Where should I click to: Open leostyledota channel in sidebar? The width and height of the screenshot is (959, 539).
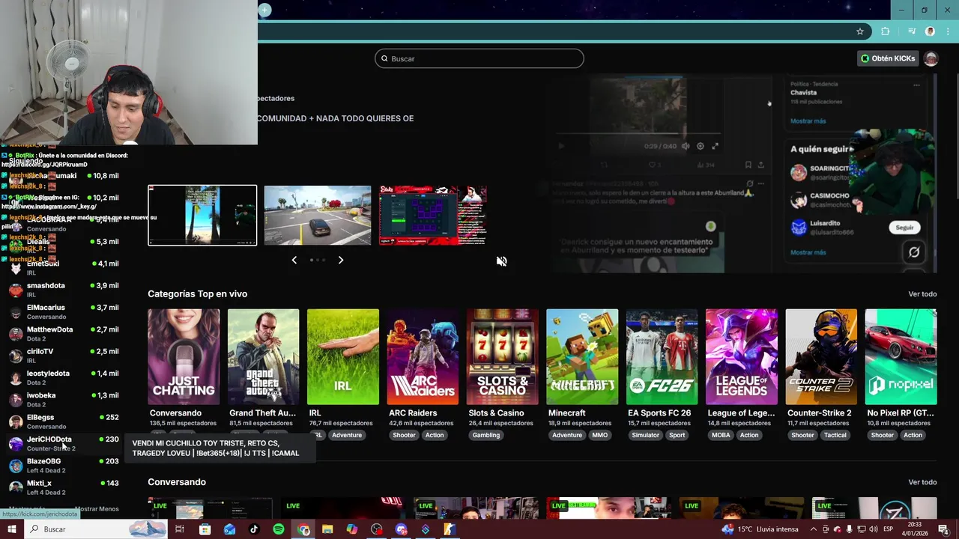[x=64, y=377]
